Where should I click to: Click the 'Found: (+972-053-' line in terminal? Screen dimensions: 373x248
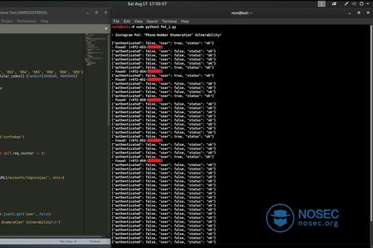click(x=137, y=47)
